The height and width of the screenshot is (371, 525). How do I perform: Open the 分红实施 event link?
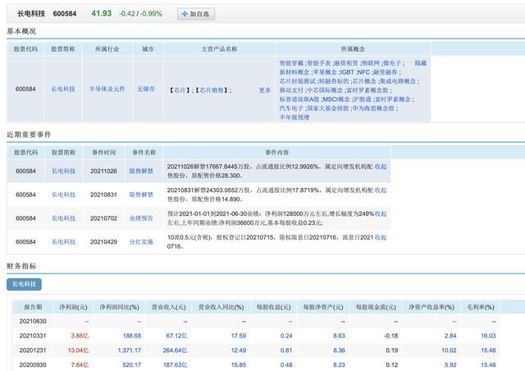coord(141,241)
